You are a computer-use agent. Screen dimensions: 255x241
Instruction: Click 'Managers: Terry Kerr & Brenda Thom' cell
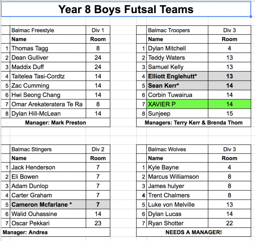193,123
